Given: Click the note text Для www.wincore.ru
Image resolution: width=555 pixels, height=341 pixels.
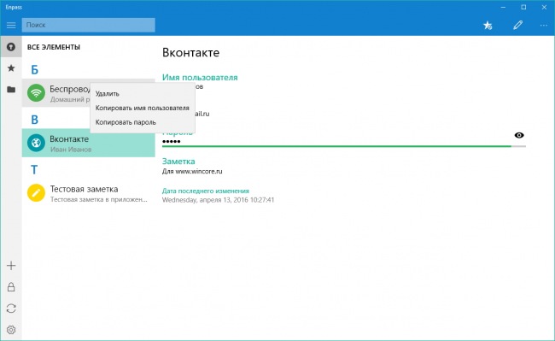Looking at the screenshot, I should [x=192, y=172].
